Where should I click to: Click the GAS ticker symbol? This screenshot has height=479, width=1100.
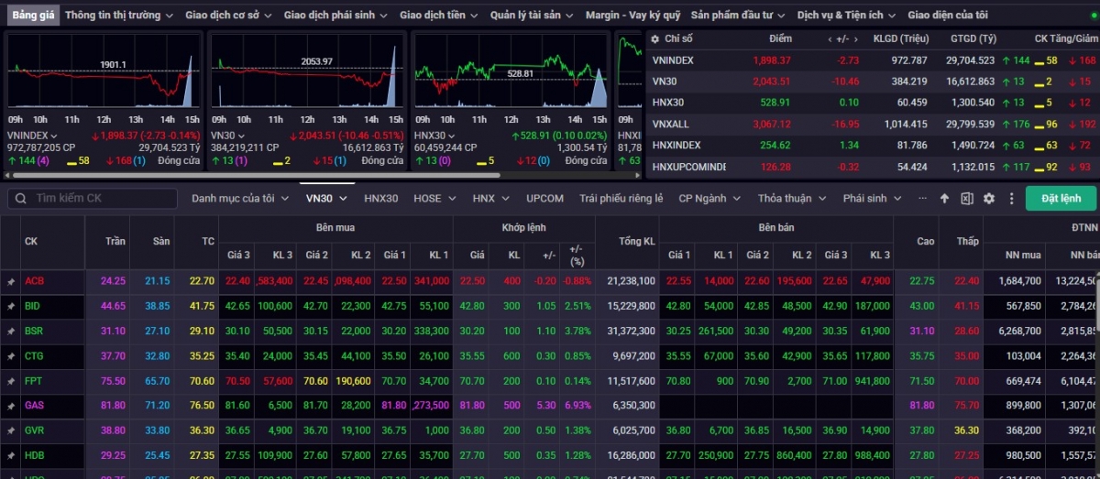pos(34,405)
